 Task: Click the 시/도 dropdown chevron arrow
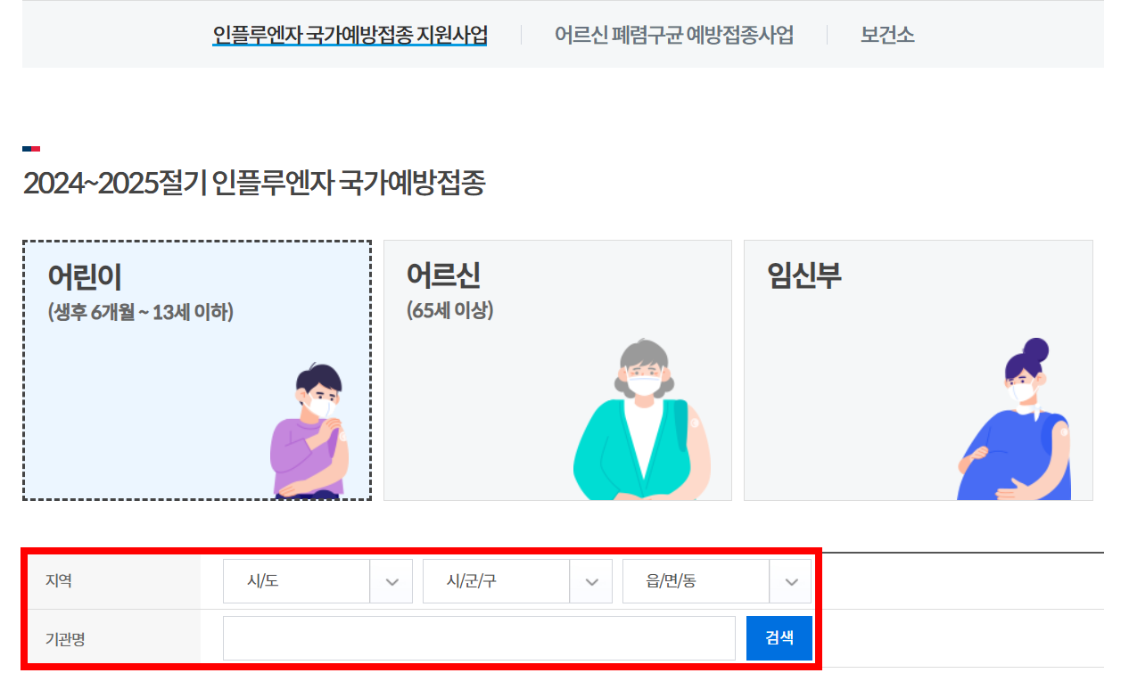click(391, 580)
